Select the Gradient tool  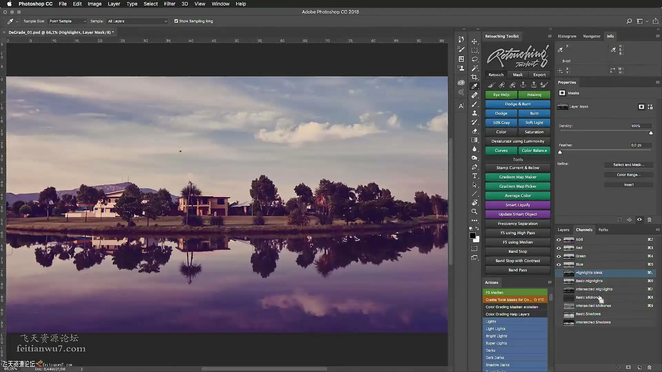click(474, 140)
